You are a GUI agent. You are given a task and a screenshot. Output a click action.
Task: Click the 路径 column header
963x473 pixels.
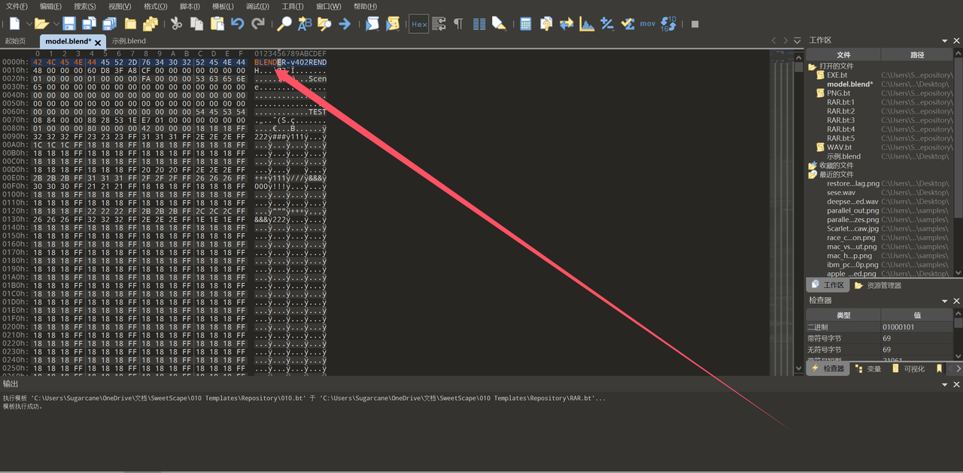pos(916,55)
